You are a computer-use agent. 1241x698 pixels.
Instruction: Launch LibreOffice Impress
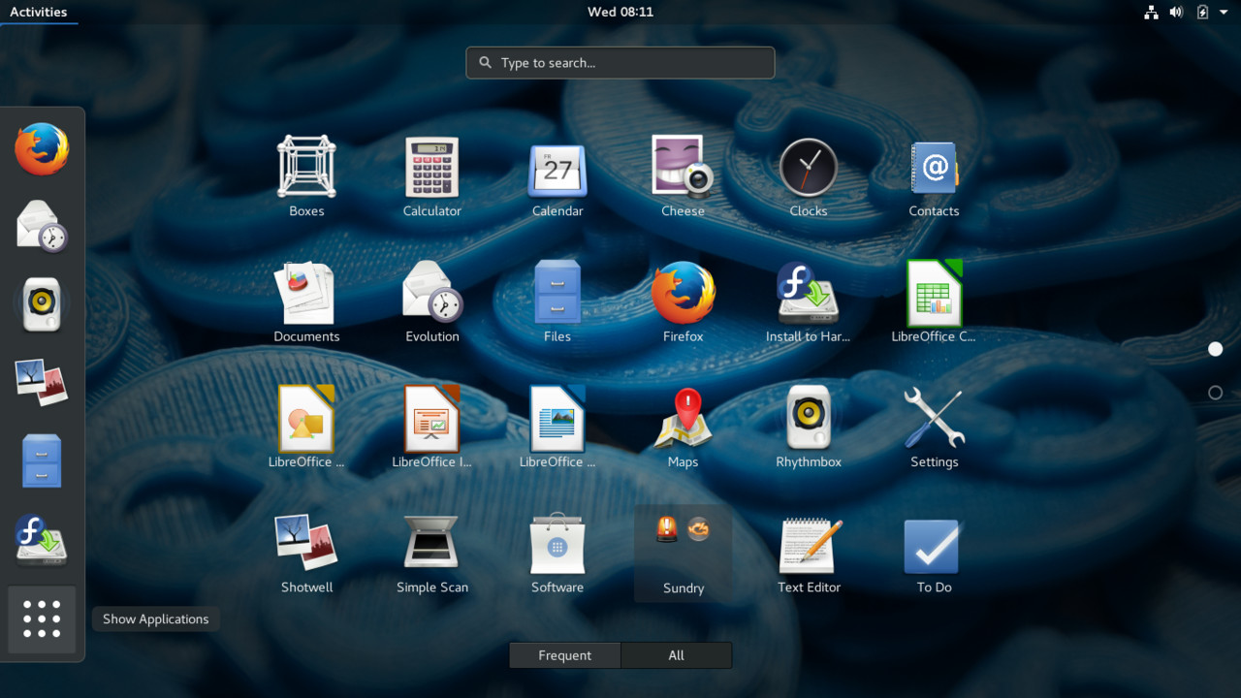[432, 428]
